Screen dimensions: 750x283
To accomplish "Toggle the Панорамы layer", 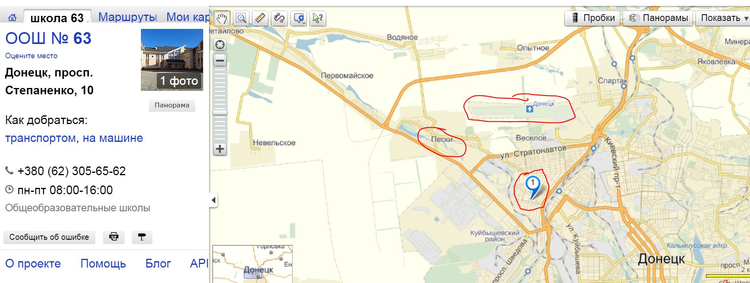I will click(659, 18).
